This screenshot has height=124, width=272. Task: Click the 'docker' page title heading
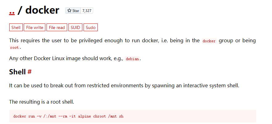point(42,10)
